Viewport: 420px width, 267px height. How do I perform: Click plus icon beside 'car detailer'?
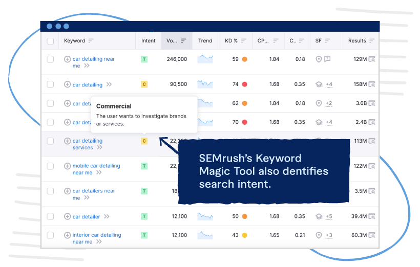coord(67,216)
